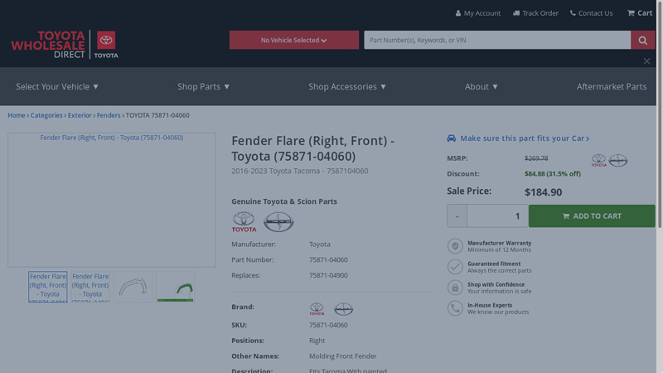Expand the Shop Parts menu

point(203,86)
